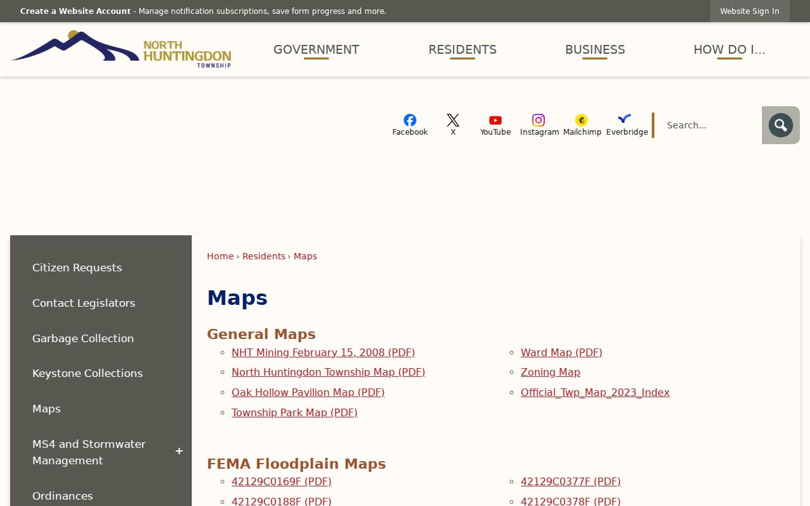Open the Residents menu

point(463,50)
